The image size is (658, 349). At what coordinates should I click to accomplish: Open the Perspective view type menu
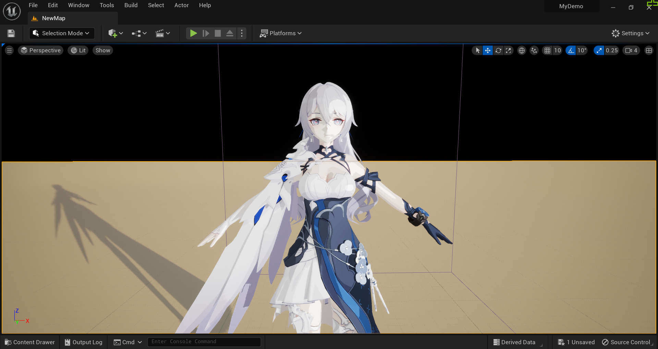(x=41, y=50)
